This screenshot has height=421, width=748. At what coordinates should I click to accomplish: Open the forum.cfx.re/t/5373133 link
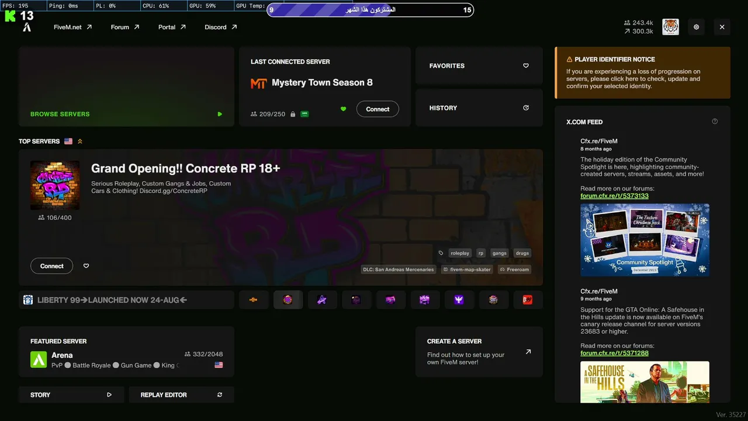[614, 196]
